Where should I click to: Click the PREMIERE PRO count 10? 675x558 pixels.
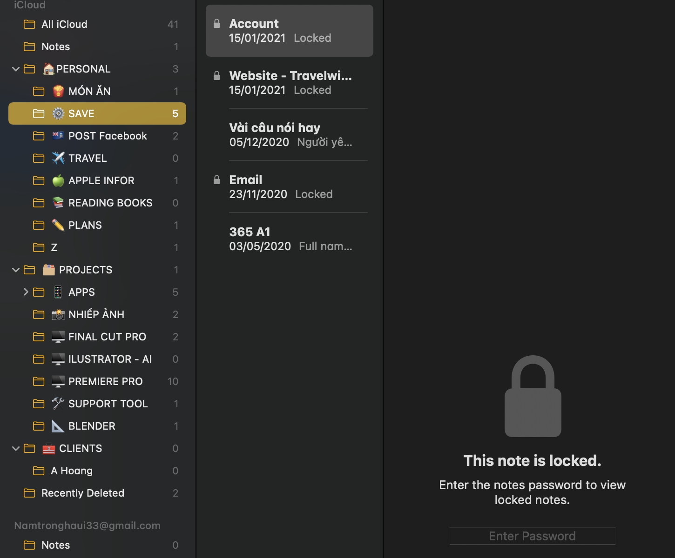(x=173, y=381)
